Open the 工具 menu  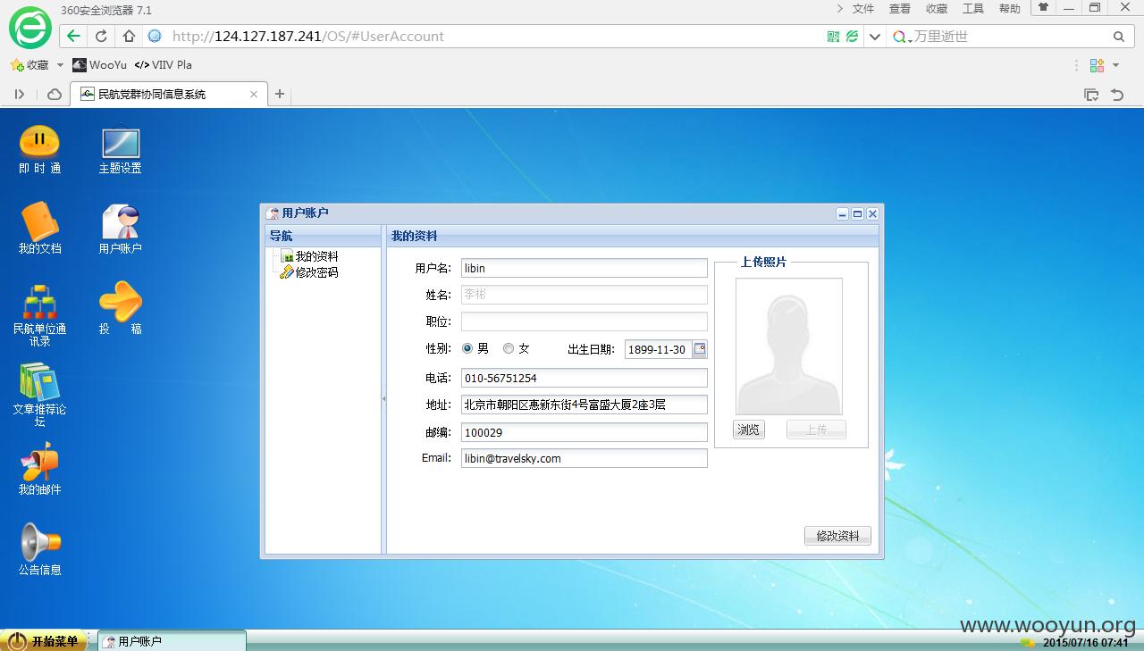click(973, 8)
